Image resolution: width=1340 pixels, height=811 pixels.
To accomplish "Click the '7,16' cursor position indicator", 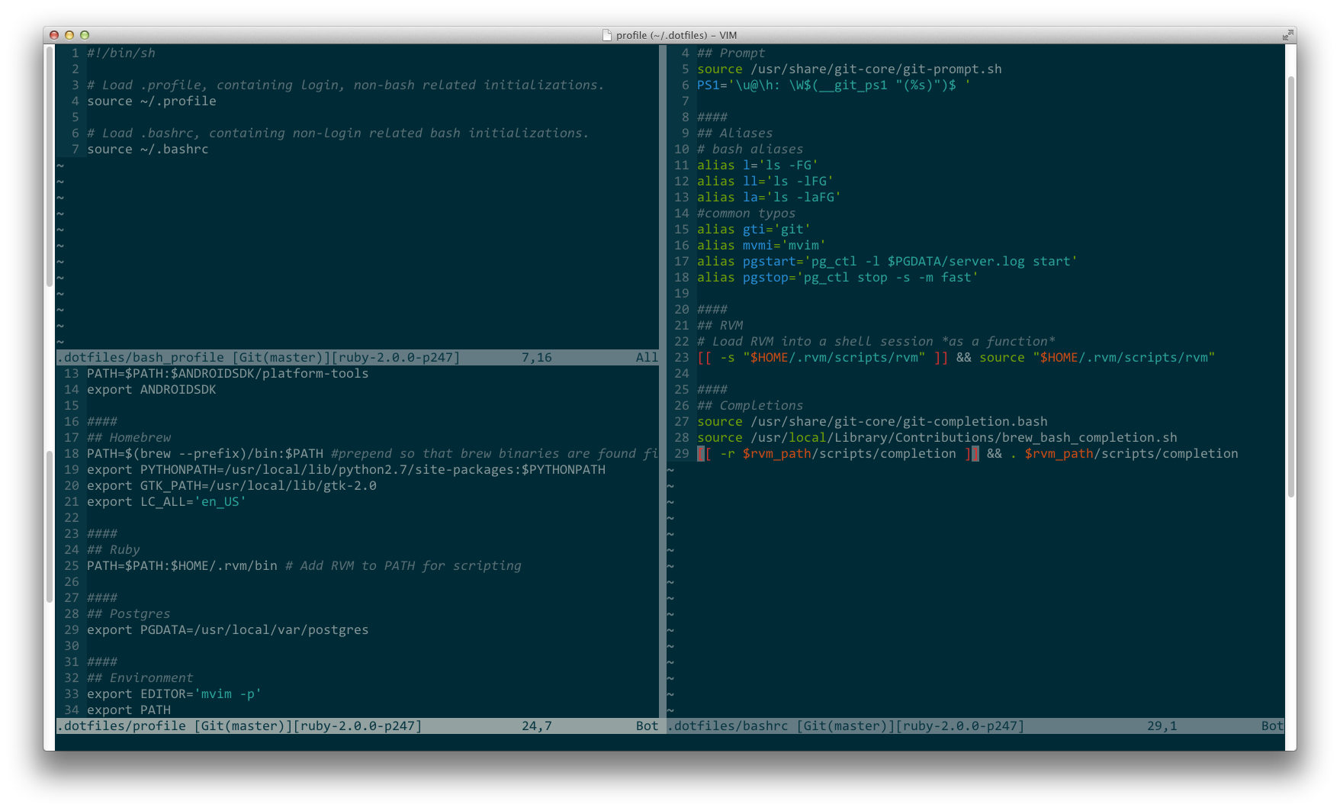I will (x=537, y=357).
